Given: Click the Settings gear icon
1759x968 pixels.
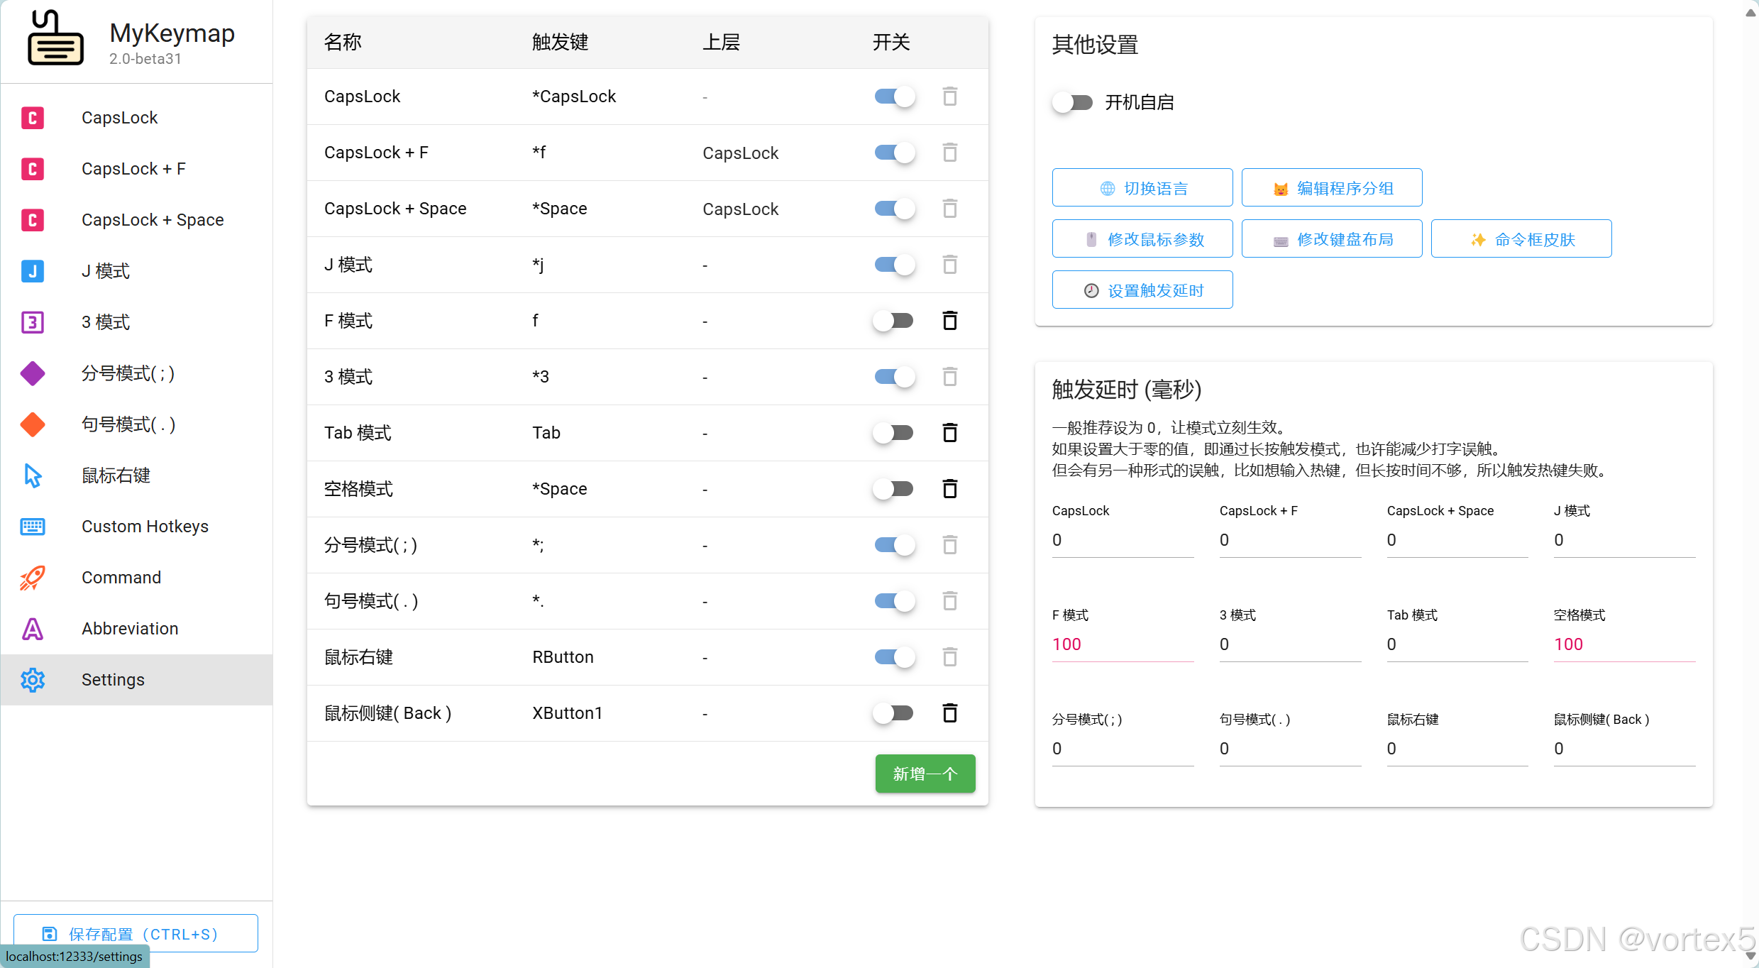Looking at the screenshot, I should coord(33,680).
